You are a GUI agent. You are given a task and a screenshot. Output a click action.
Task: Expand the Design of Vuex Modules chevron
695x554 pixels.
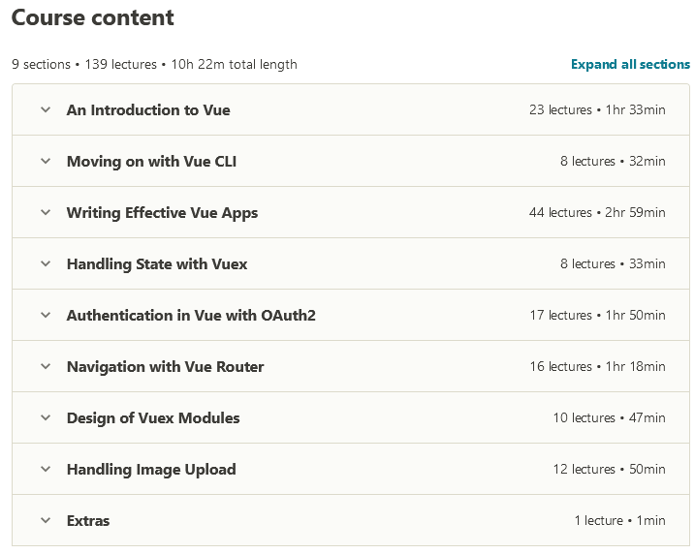(45, 418)
